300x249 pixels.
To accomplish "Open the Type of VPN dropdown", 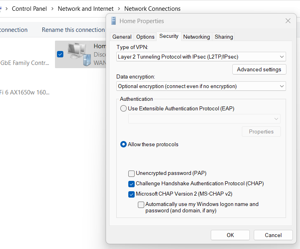I will pos(201,57).
